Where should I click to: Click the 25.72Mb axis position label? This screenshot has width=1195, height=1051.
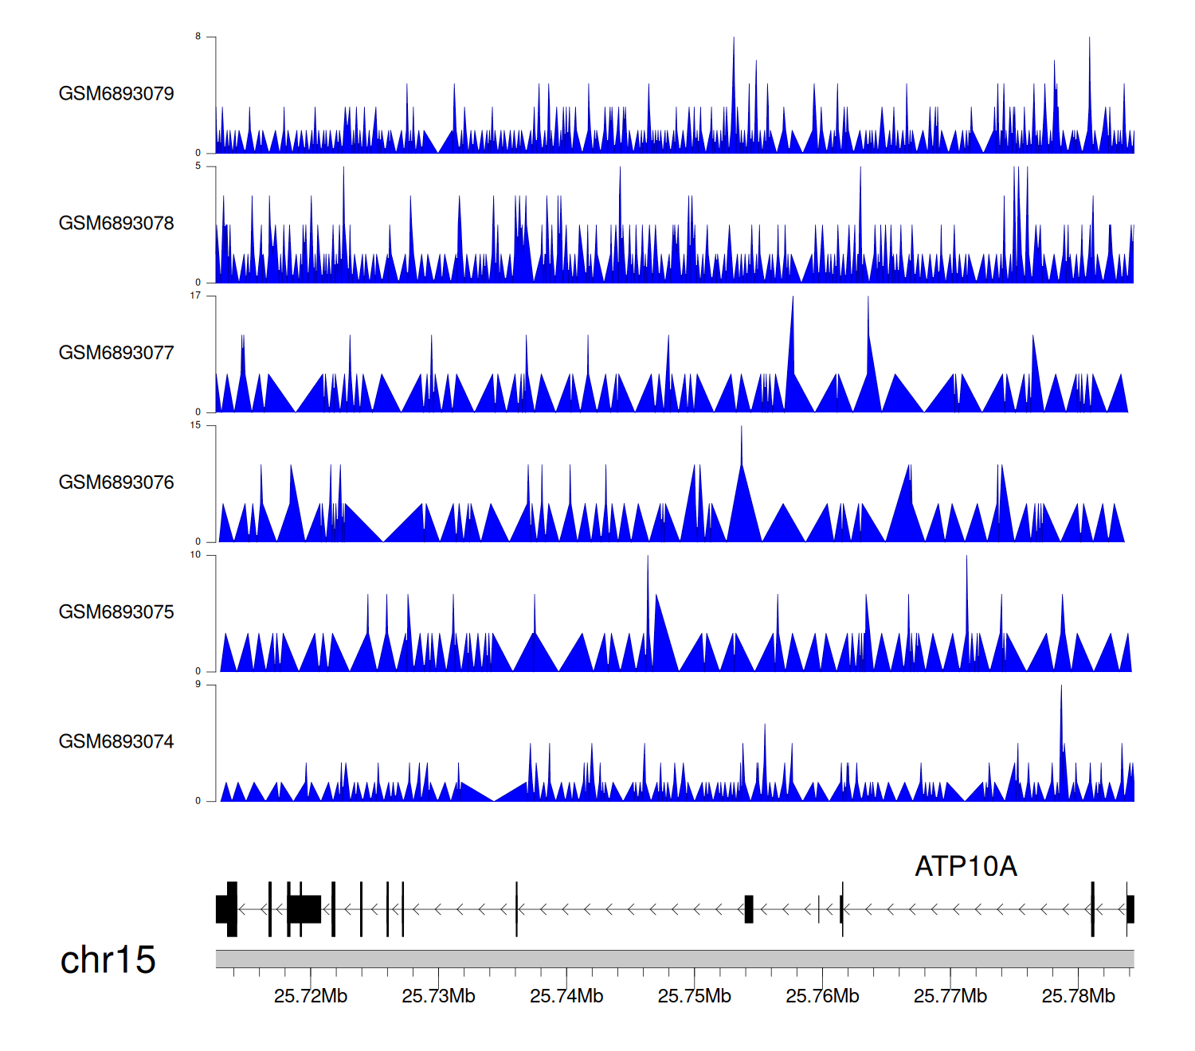[x=311, y=997]
